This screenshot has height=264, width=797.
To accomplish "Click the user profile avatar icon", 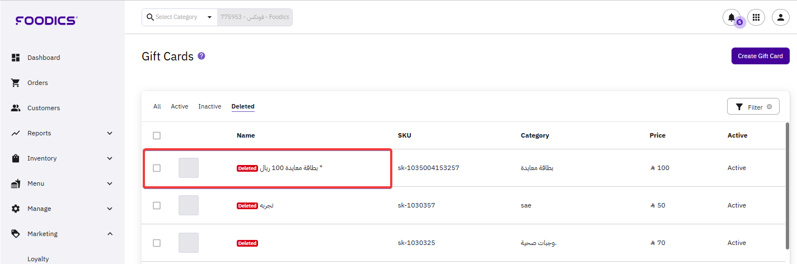I will point(781,17).
